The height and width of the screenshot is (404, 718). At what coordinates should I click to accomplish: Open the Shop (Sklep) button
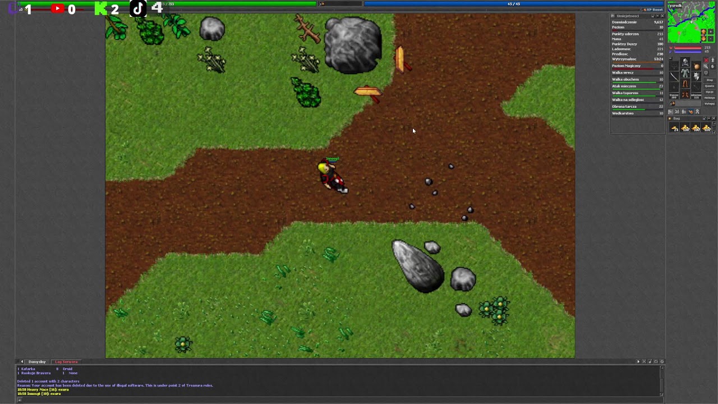tap(710, 80)
